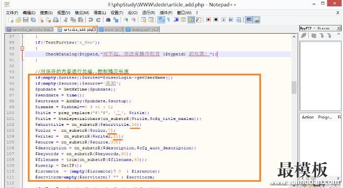Toggle the indent guide toolbar icon

(x=176, y=20)
